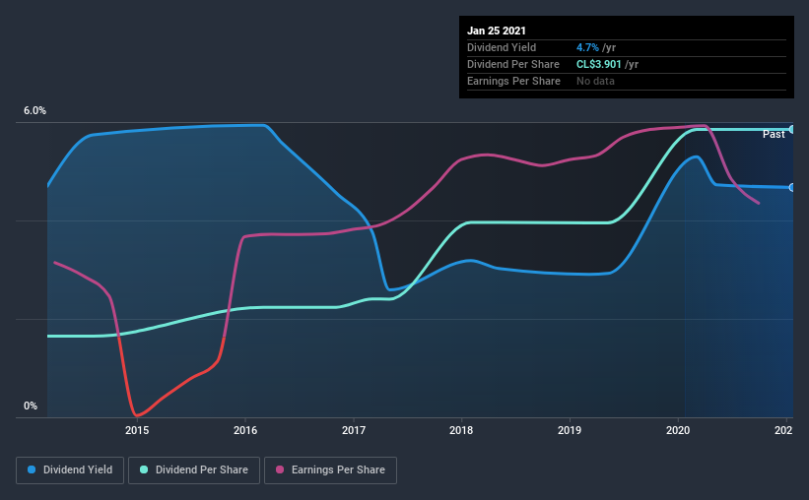Click the 'No data' earnings value
Viewport: 809px width, 500px height.
click(x=595, y=81)
